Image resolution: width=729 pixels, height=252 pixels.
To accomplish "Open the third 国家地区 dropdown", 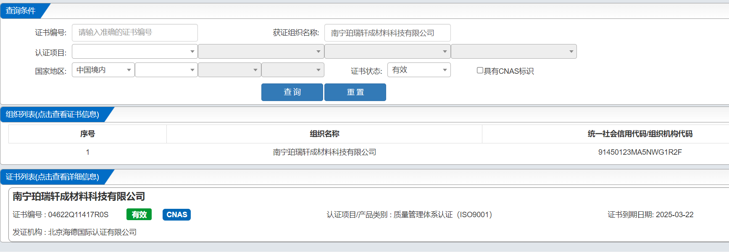I will pos(229,70).
